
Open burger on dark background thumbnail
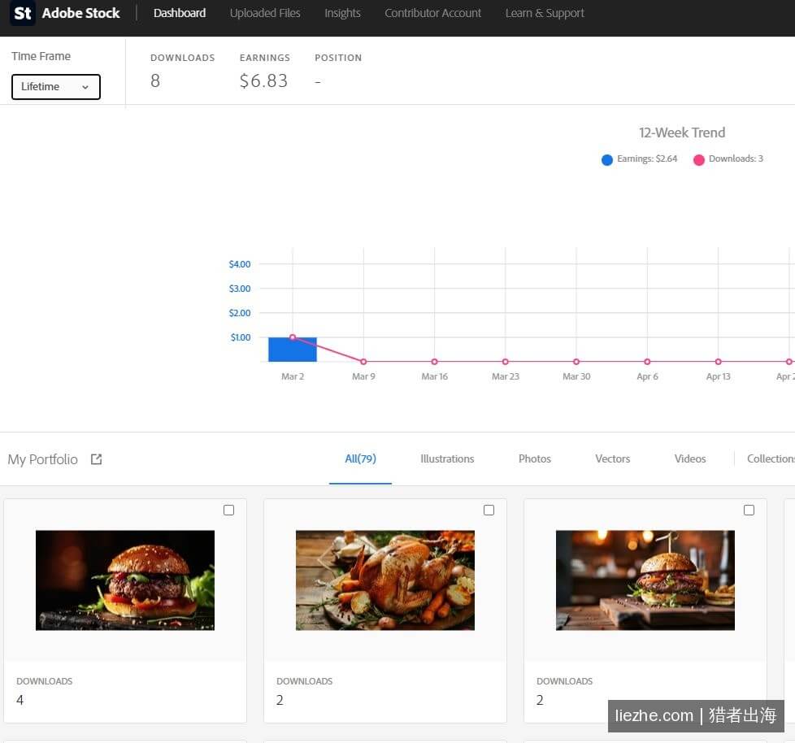coord(125,580)
